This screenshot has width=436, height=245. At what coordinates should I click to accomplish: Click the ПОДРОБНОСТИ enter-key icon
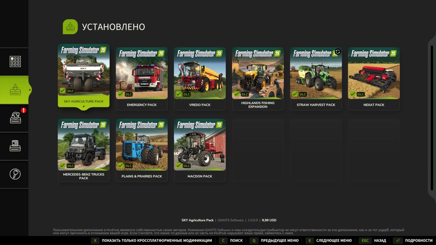(x=398, y=241)
